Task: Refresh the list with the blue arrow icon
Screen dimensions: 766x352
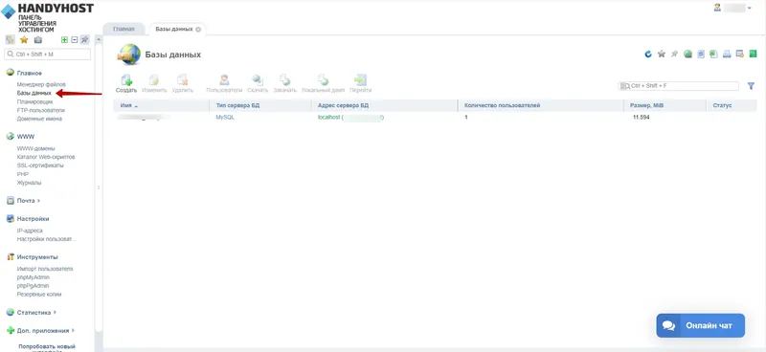Action: point(648,55)
